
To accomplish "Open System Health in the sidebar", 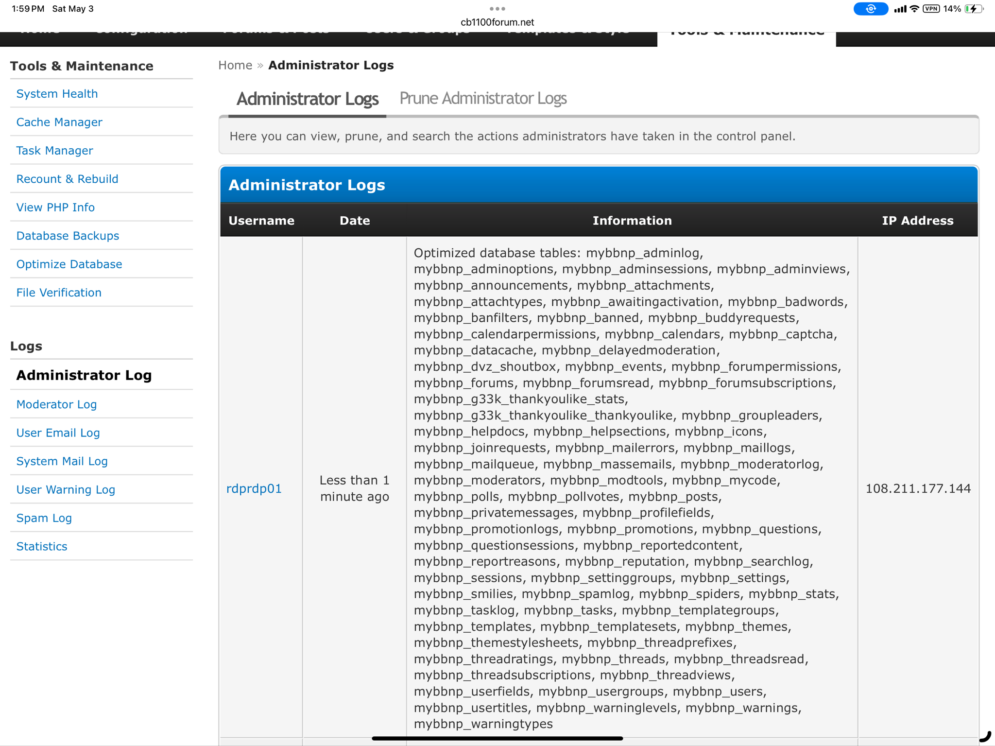I will pyautogui.click(x=57, y=94).
